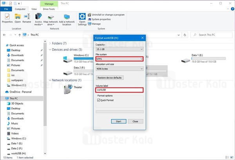Click the up-one-level arrow
Image resolution: width=235 pixels, height=160 pixels.
20,35
